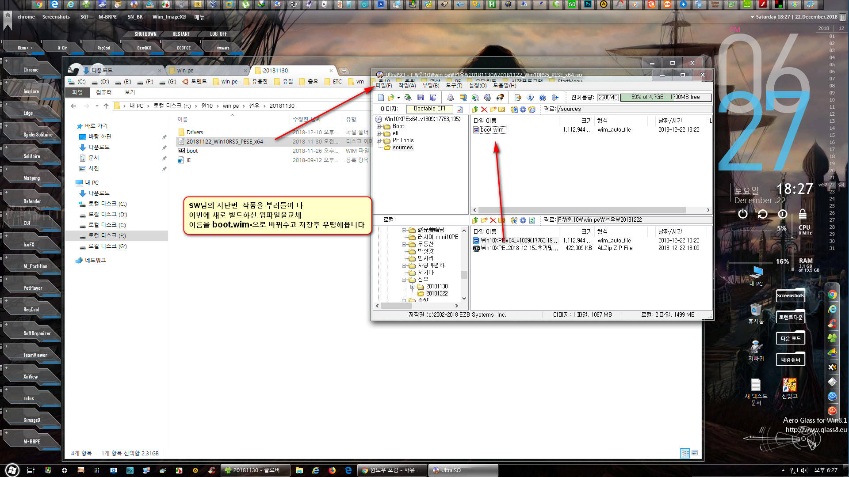Click the capacity bar showing 59% of 4.7GB

click(x=665, y=97)
